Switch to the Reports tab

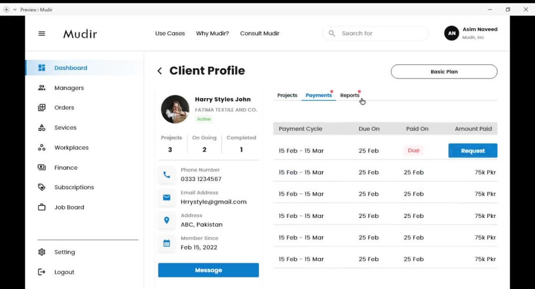tap(350, 96)
